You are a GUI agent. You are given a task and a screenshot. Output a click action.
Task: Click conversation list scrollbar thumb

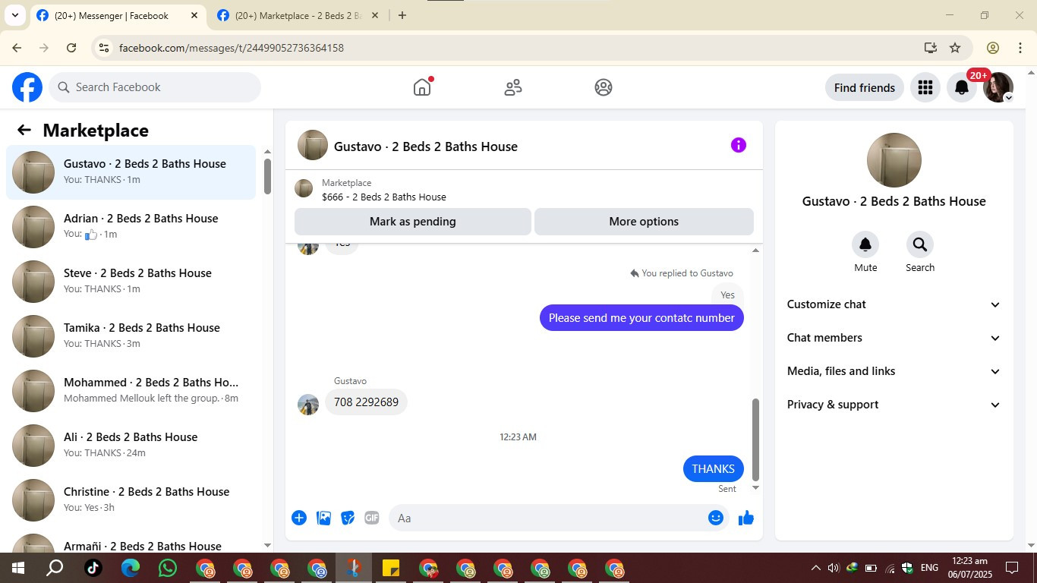point(267,176)
